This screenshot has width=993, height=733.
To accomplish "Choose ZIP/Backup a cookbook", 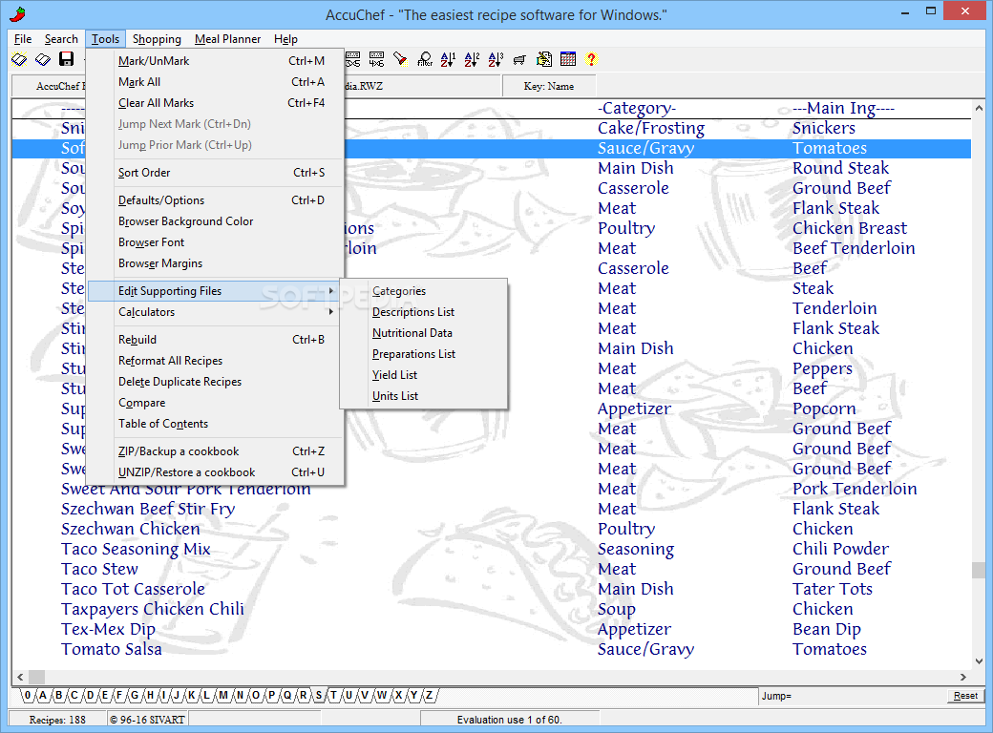I will pyautogui.click(x=216, y=450).
